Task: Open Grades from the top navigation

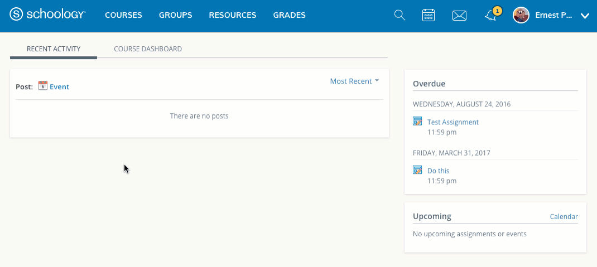Action: 289,15
